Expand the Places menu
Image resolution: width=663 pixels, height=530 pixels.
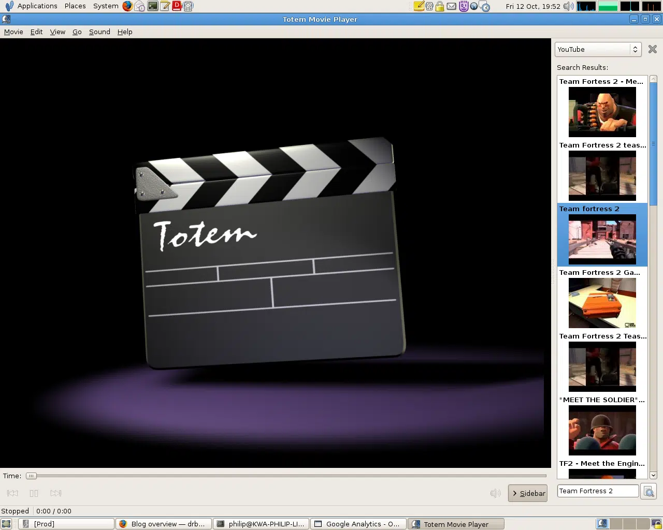[75, 6]
